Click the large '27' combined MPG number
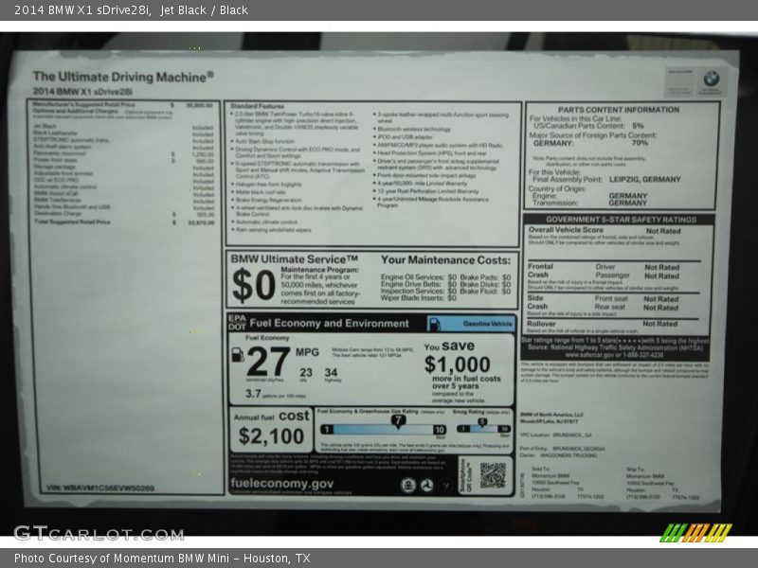Screen dimensions: 758x568 [x=268, y=362]
